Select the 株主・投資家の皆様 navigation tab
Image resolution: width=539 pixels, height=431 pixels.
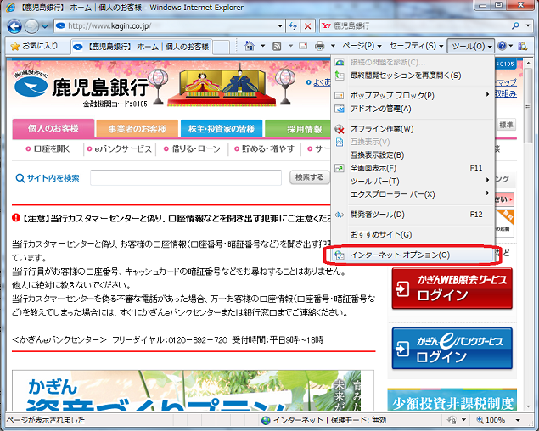pos(222,129)
